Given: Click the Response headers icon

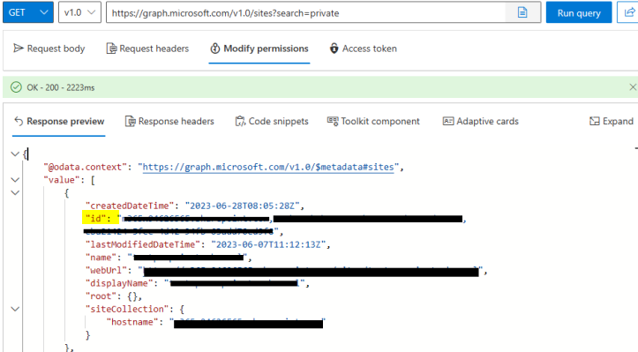Looking at the screenshot, I should pyautogui.click(x=130, y=121).
